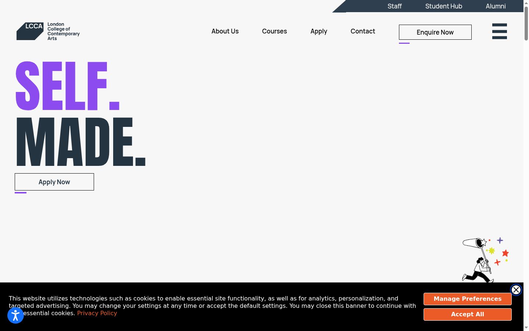Go to the Apply menu item
This screenshot has height=331, width=529.
point(319,31)
